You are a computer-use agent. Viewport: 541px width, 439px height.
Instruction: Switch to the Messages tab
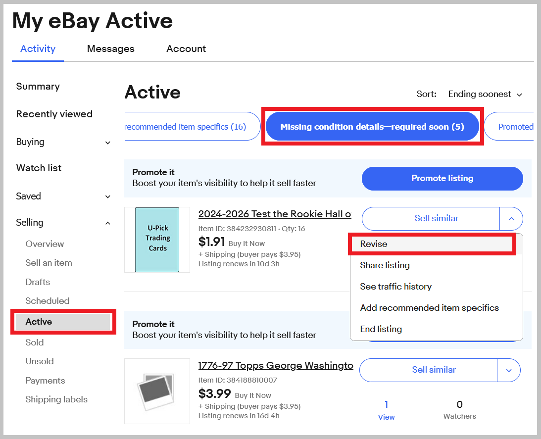pos(111,49)
